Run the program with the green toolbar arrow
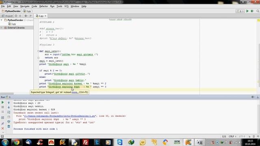 (247, 11)
